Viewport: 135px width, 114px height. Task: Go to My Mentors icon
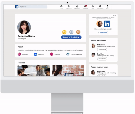[x=77, y=7]
